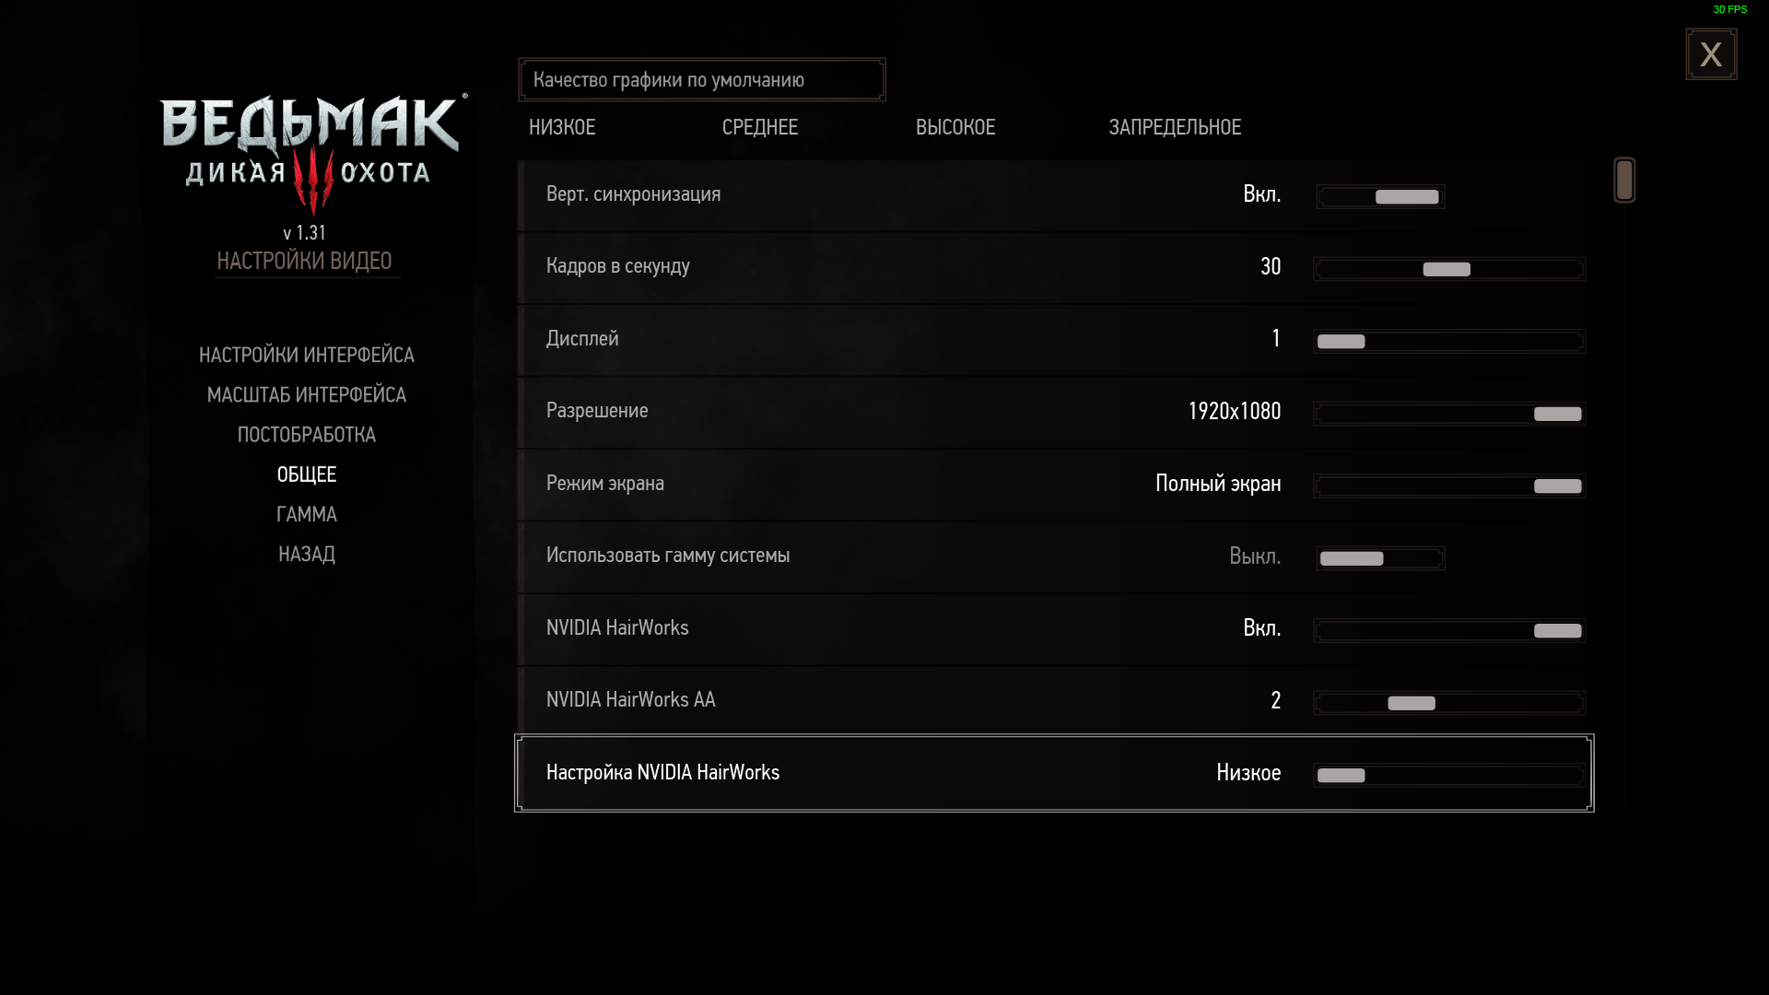The height and width of the screenshot is (995, 1769).
Task: Open ГАММА settings
Action: pyautogui.click(x=307, y=514)
